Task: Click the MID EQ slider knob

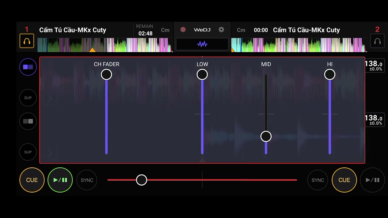Action: [266, 137]
